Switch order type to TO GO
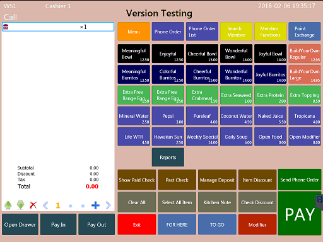 coord(217,224)
